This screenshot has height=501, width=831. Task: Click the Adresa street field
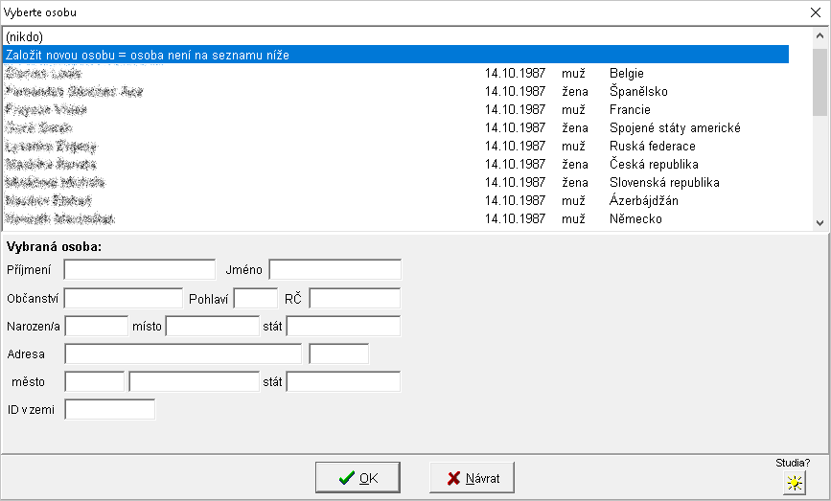(x=183, y=353)
